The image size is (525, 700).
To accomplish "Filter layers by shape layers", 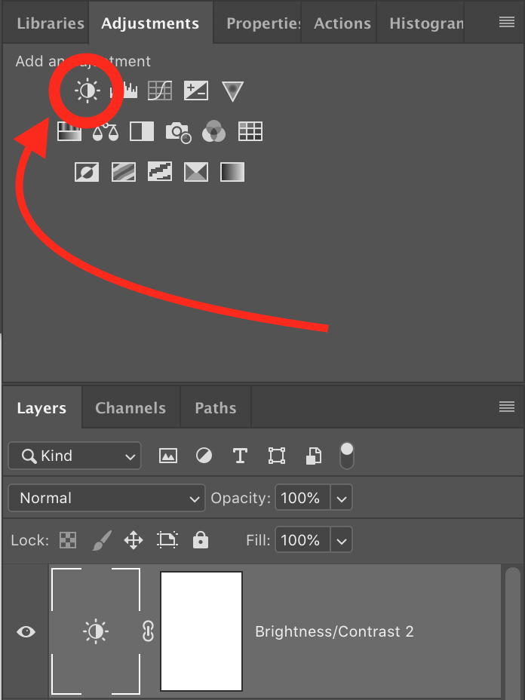I will tap(277, 456).
